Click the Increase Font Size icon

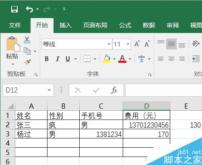(137, 44)
